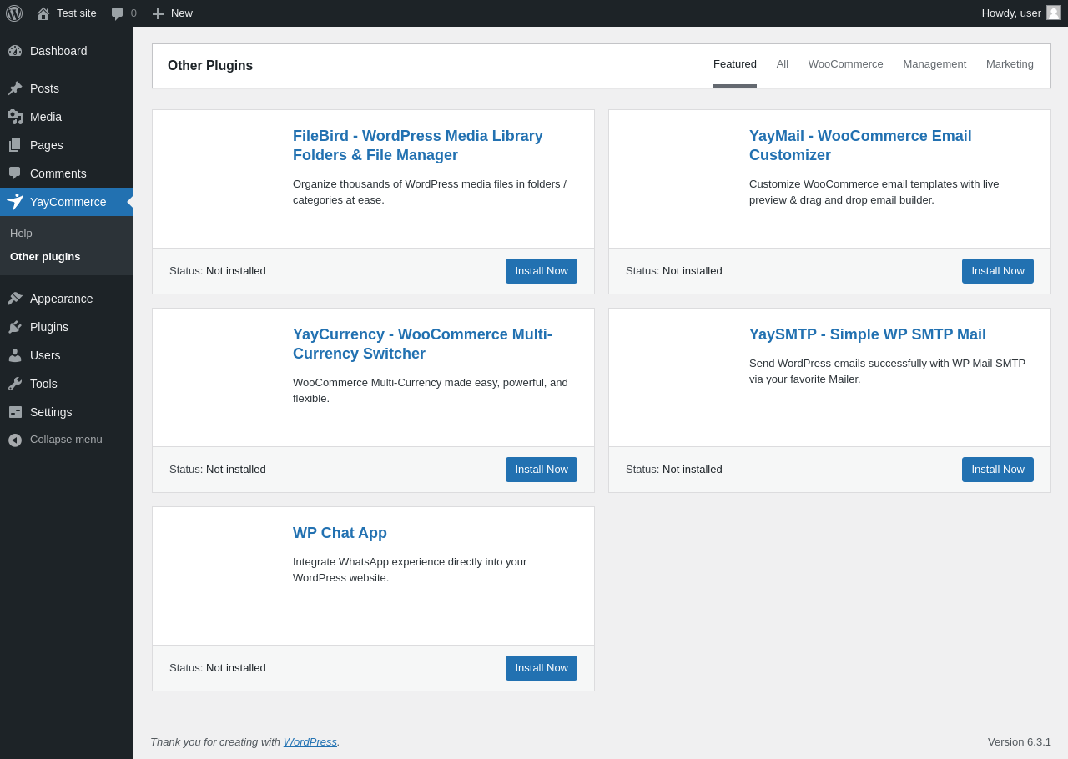Install the YaySMTP plugin
Screen dimensions: 1068x759
pos(997,470)
